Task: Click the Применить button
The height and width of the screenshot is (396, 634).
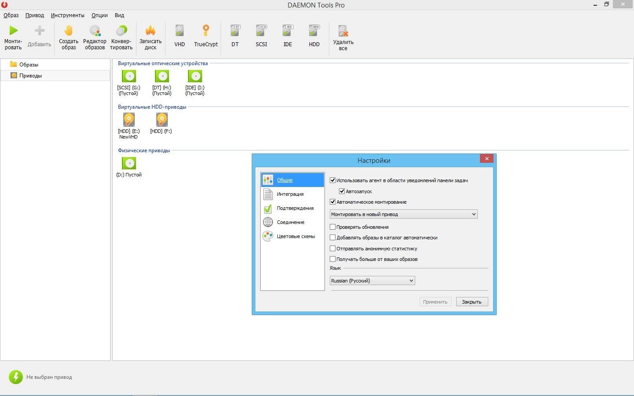Action: click(x=435, y=302)
